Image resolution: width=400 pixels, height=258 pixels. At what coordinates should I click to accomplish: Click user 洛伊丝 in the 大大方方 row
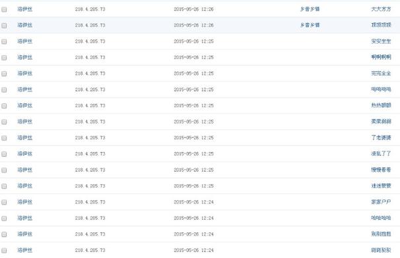point(24,9)
